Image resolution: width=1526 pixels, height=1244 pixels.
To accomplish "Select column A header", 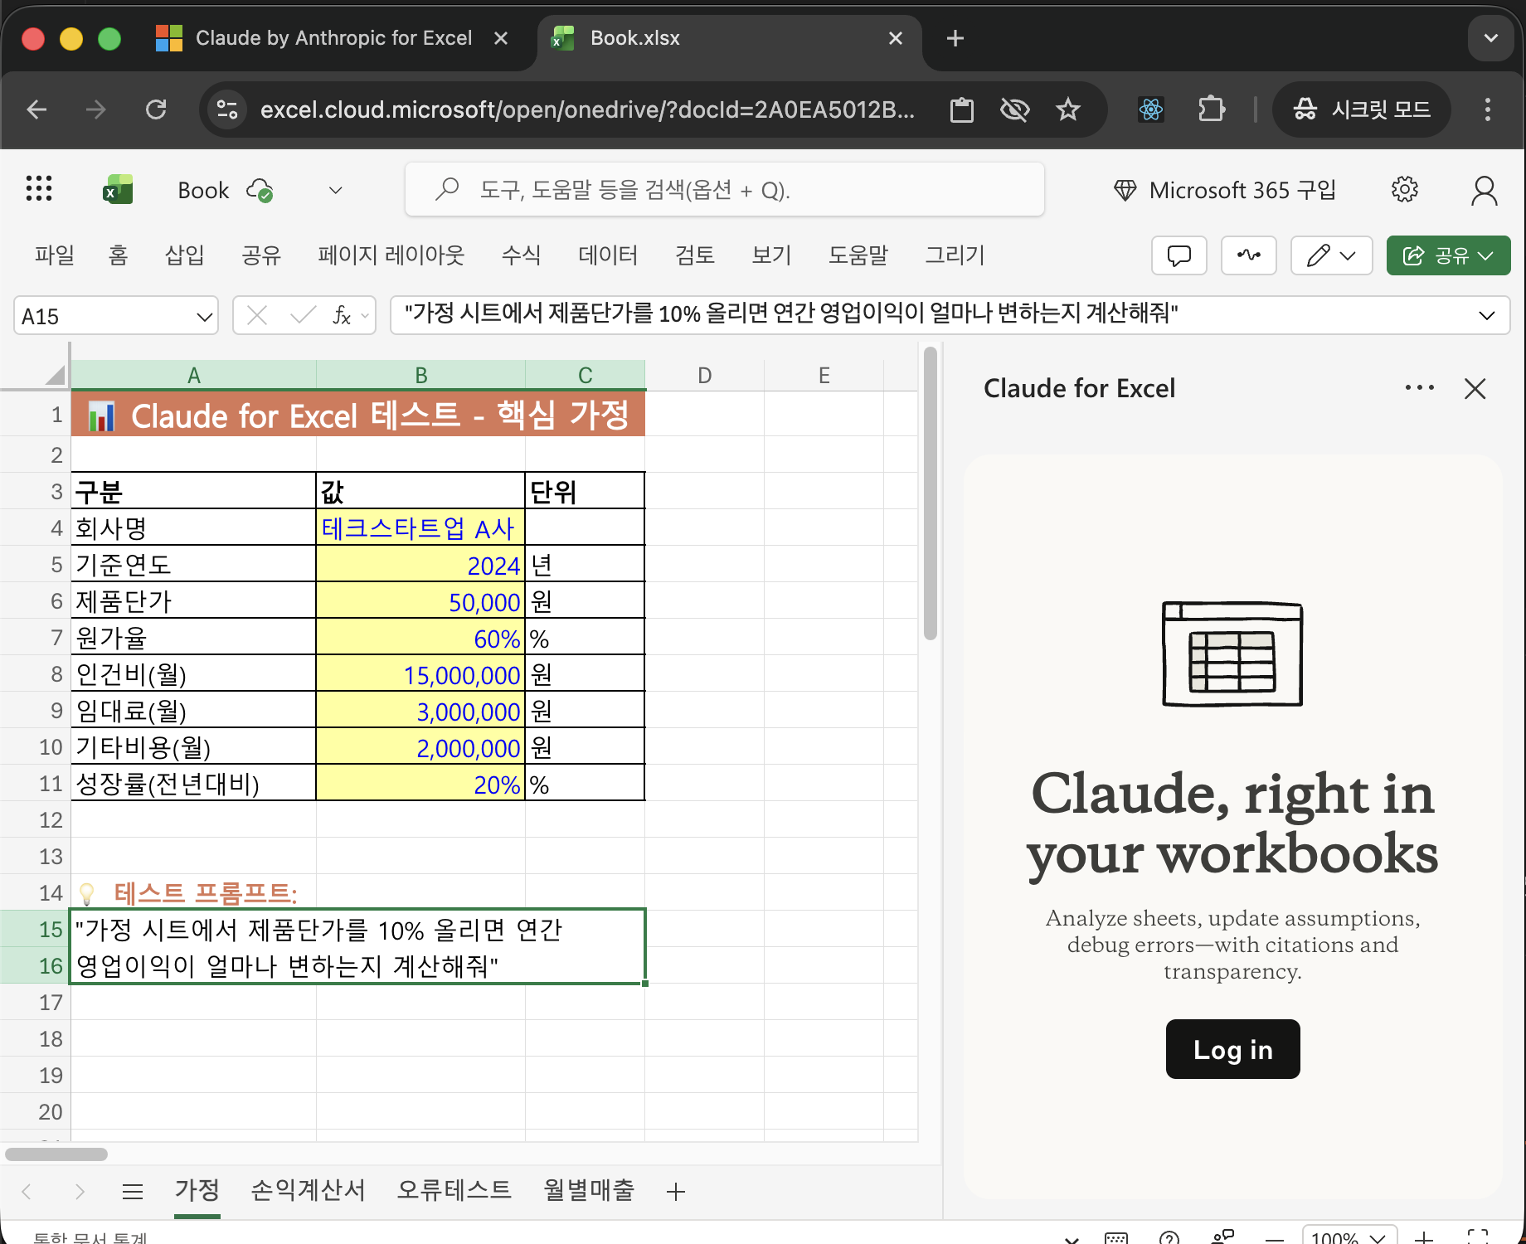I will pos(193,375).
